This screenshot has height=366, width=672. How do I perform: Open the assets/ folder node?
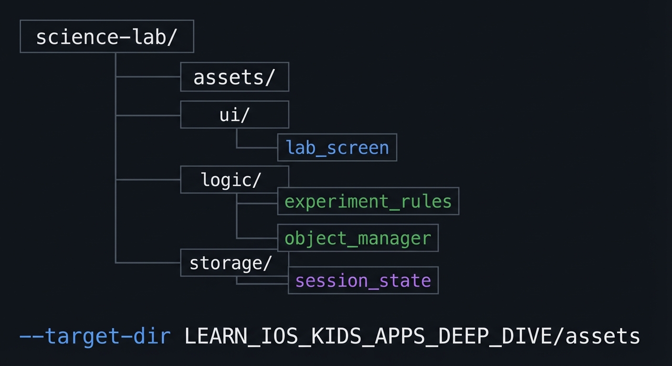click(x=234, y=77)
